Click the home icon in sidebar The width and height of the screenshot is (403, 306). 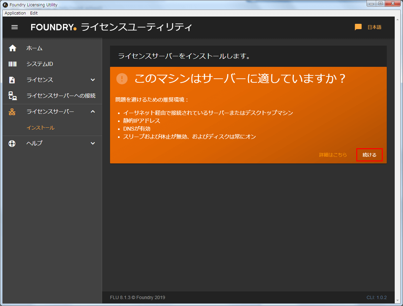click(x=12, y=48)
